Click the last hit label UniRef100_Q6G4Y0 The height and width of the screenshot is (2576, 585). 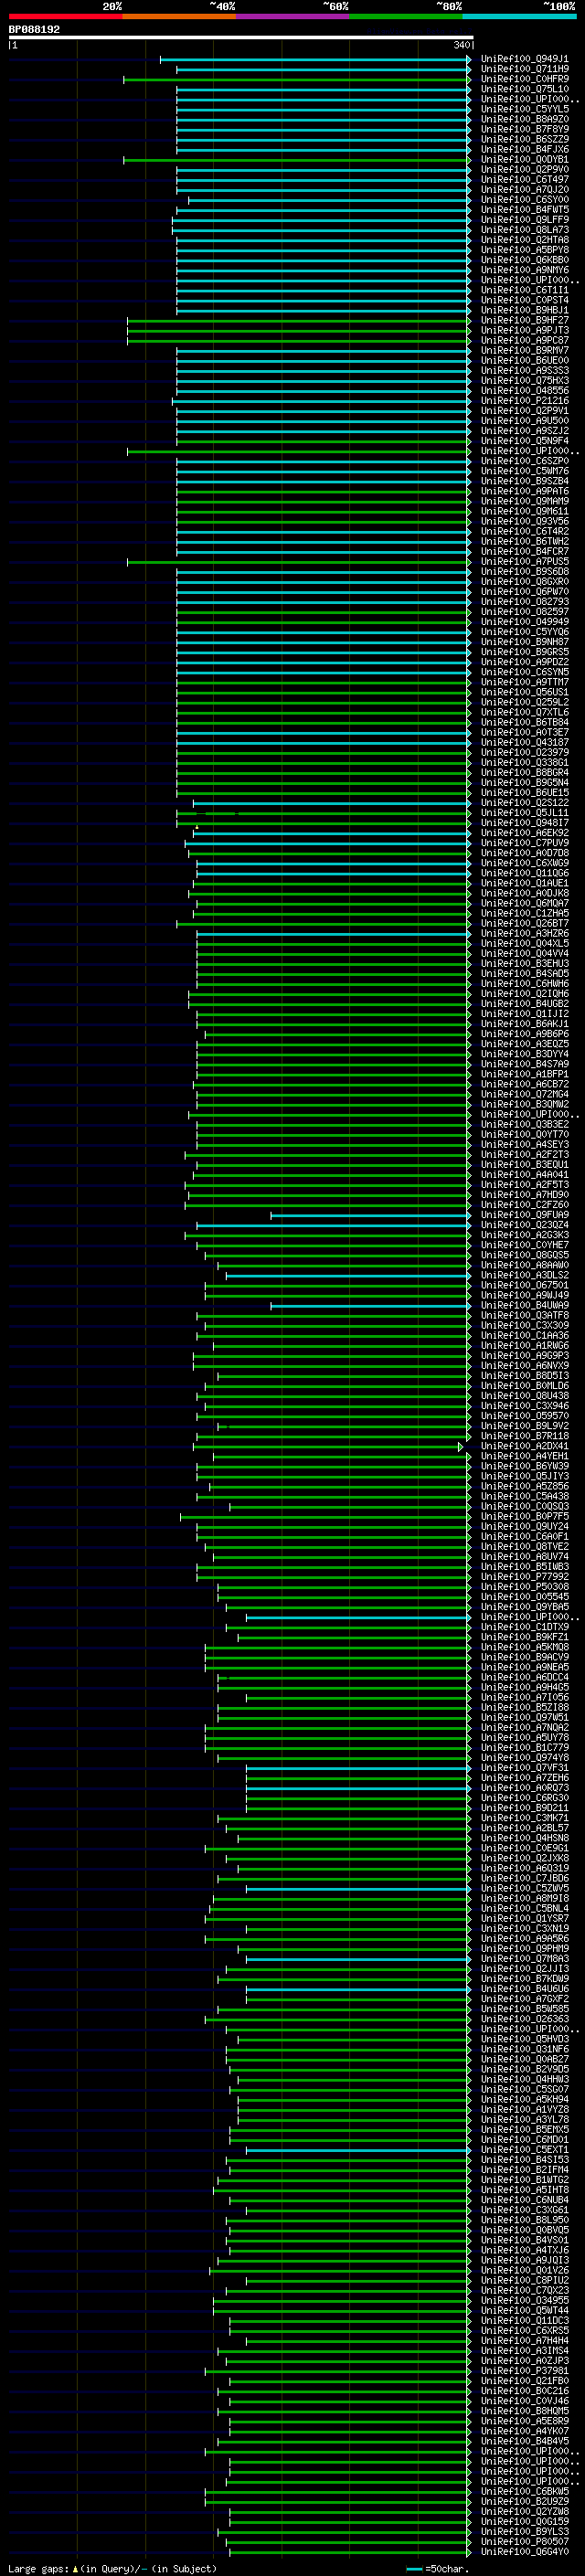point(524,2552)
